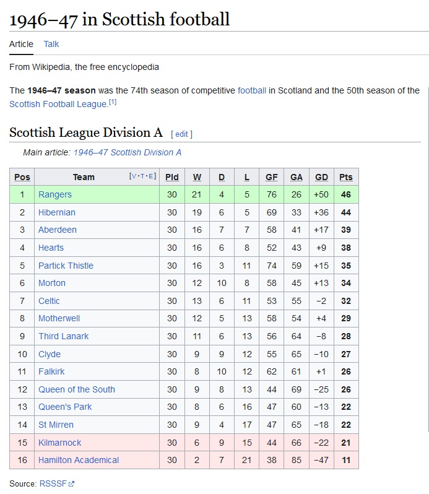The image size is (429, 494).
Task: Click the Pts column header abbreviation
Action: pyautogui.click(x=346, y=177)
